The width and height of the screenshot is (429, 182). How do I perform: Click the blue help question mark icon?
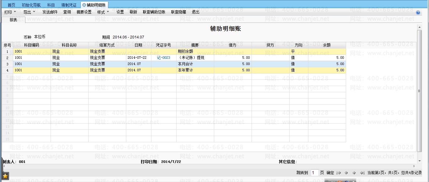pyautogui.click(x=418, y=13)
